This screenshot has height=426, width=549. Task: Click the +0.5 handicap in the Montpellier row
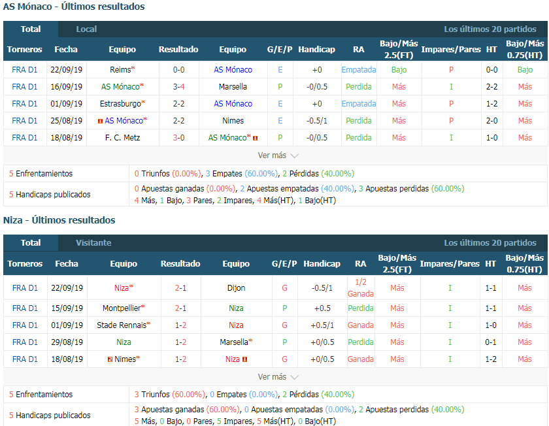[322, 308]
